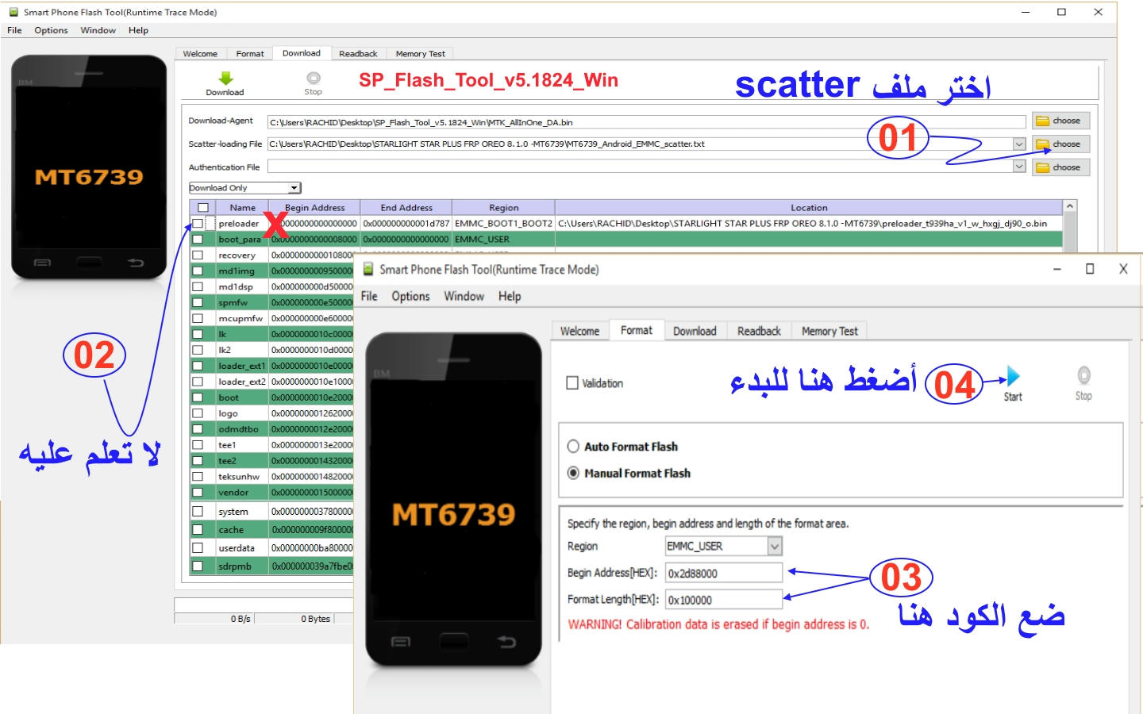Switch to Welcome tab in the front window

(579, 332)
